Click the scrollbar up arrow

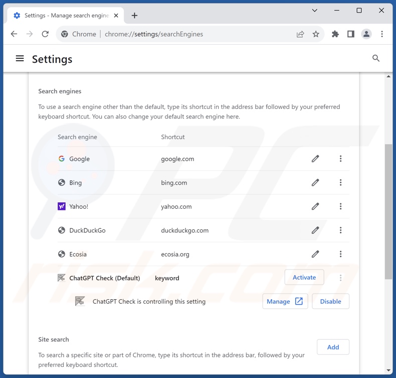pos(388,76)
